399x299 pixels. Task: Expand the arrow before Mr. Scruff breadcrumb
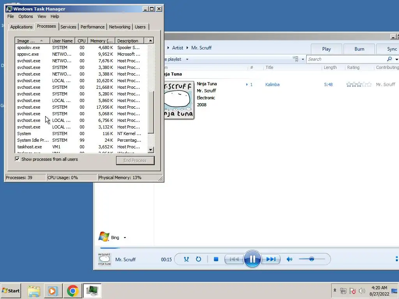tap(187, 48)
